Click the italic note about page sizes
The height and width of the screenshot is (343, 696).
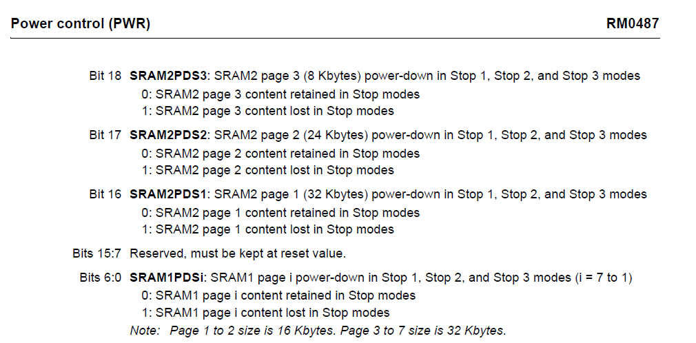(x=318, y=331)
